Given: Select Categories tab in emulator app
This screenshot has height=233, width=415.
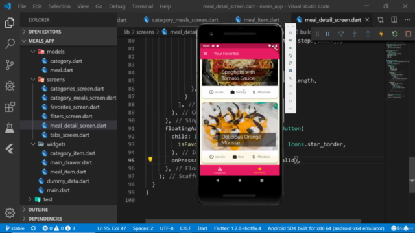Looking at the screenshot, I should coord(220,170).
